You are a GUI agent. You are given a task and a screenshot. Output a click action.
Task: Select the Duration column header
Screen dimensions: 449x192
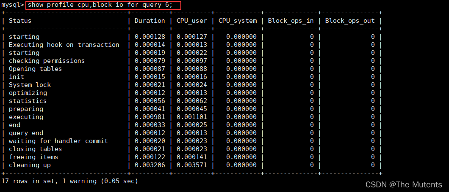150,21
